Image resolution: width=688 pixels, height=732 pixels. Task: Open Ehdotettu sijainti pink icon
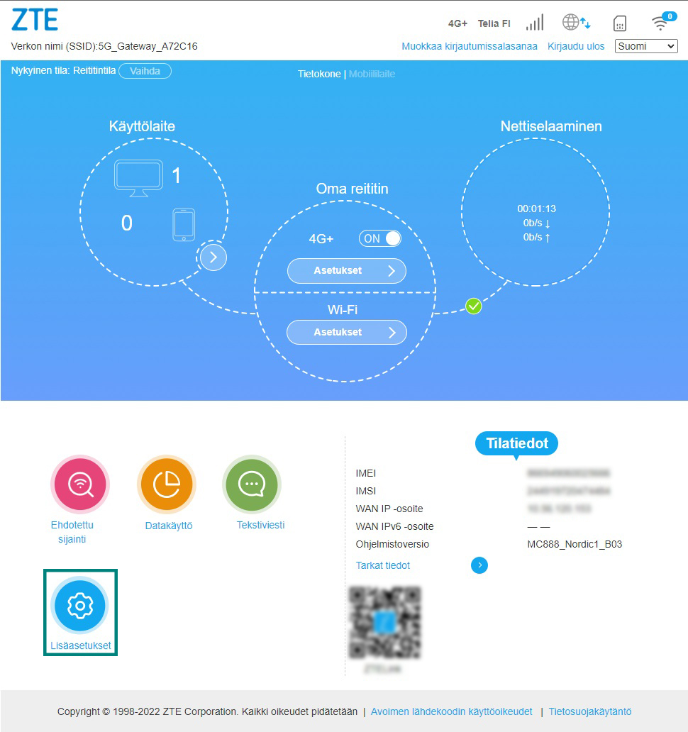tap(80, 484)
